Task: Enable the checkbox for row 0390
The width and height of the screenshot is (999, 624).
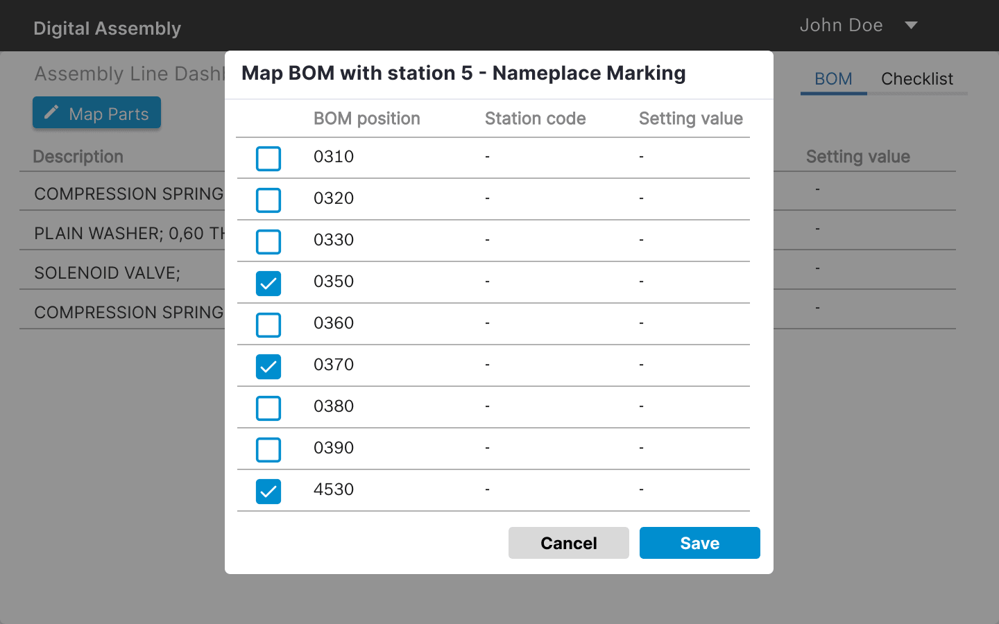Action: coord(268,449)
